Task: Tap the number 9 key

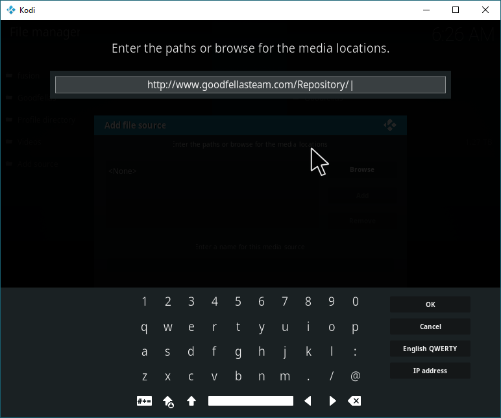Action: point(332,301)
